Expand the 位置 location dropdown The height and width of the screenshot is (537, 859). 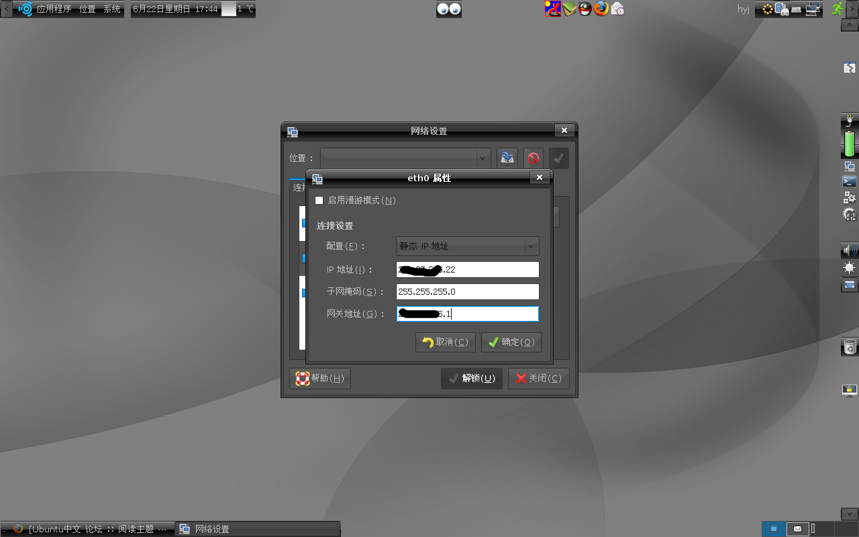coord(405,158)
